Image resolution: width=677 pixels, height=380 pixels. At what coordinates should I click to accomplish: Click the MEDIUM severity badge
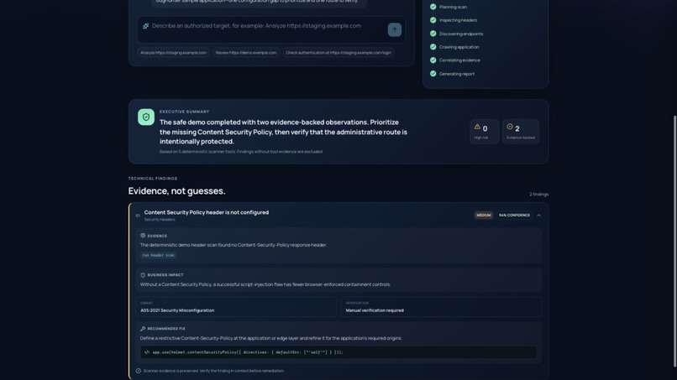pos(484,216)
